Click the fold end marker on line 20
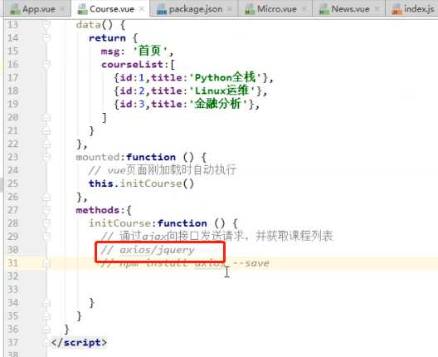 point(46,117)
